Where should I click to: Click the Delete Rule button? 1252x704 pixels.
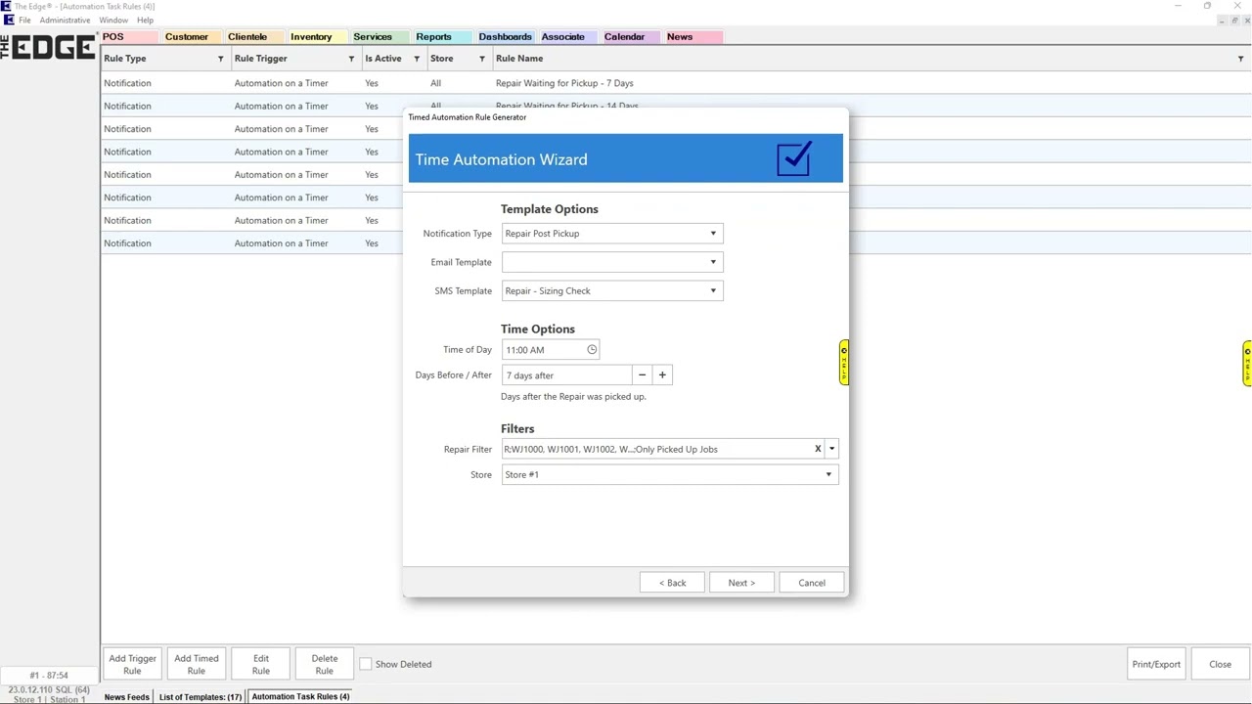click(325, 664)
